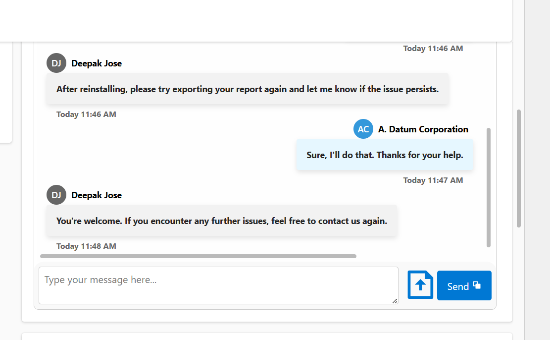The image size is (550, 340).
Task: Click the 'After reinstalling' message bubble
Action: point(247,89)
